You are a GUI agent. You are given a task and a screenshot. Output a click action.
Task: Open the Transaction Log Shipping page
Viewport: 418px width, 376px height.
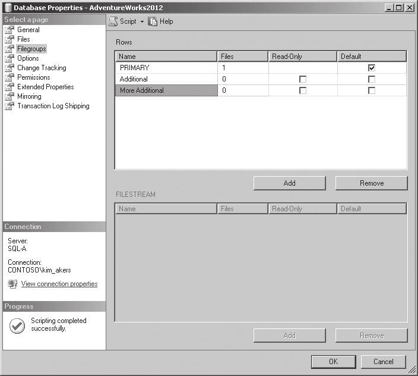(53, 106)
